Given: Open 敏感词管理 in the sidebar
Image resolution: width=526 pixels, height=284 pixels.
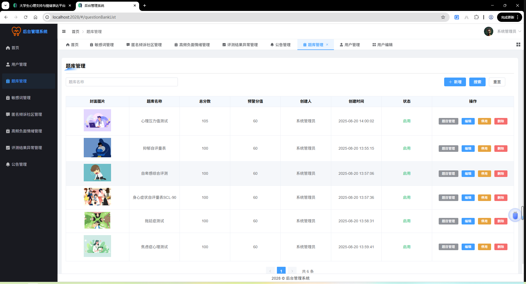Looking at the screenshot, I should [x=29, y=98].
